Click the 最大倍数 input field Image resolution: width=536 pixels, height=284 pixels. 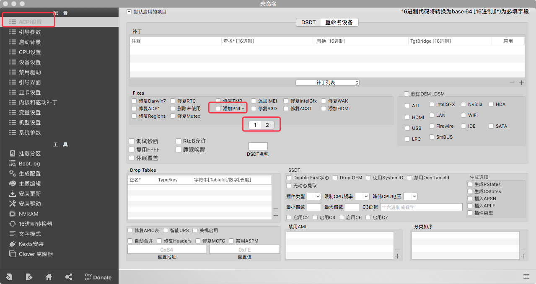coord(352,207)
